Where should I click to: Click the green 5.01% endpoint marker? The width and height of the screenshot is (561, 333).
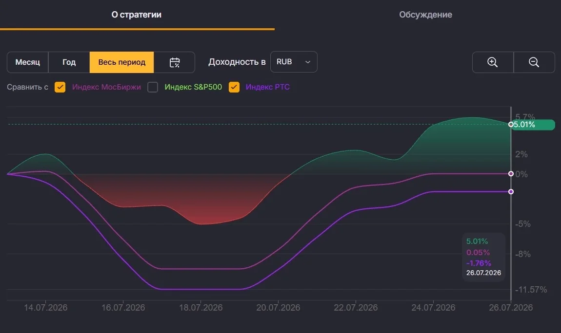click(511, 124)
